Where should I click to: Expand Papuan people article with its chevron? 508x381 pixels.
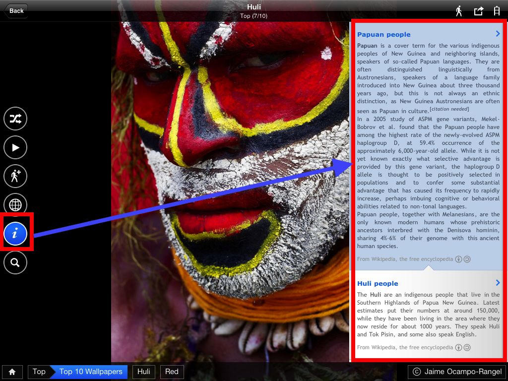click(x=498, y=34)
